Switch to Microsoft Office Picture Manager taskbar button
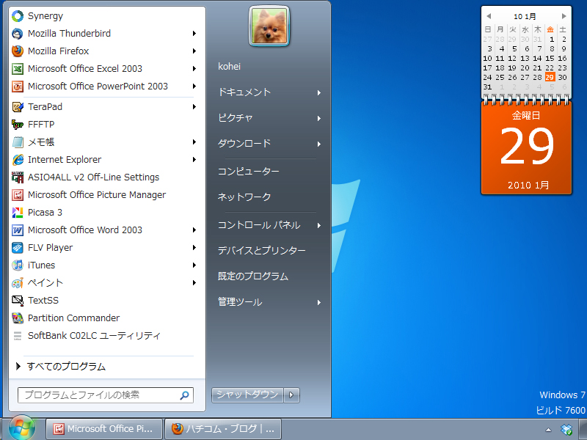The width and height of the screenshot is (587, 440). [104, 429]
